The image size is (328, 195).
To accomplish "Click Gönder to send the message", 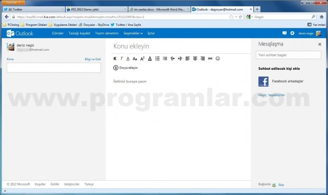I will pyautogui.click(x=58, y=33).
